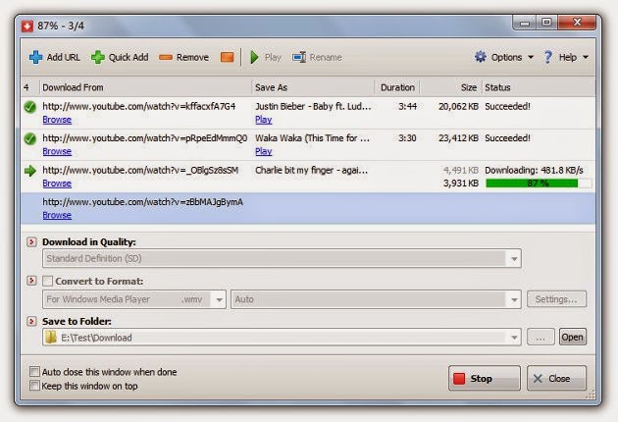This screenshot has width=618, height=422.
Task: Click the folder icon in Save to Folder field
Action: 50,338
